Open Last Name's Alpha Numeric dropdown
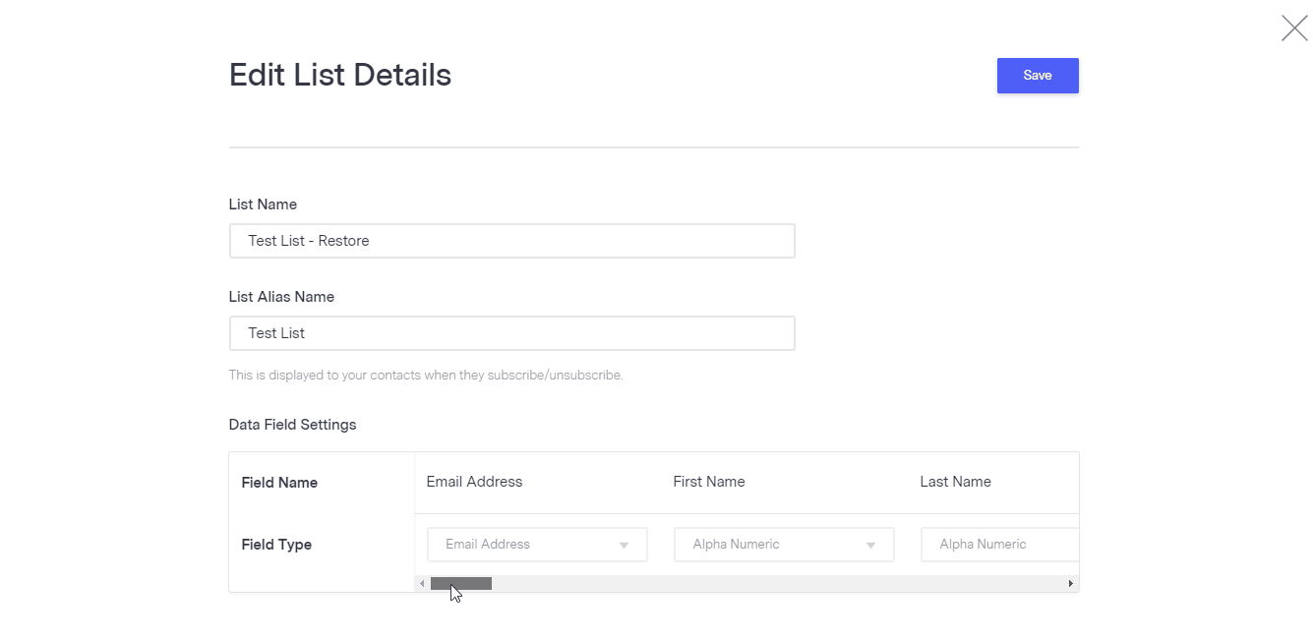The image size is (1313, 640). [x=999, y=545]
